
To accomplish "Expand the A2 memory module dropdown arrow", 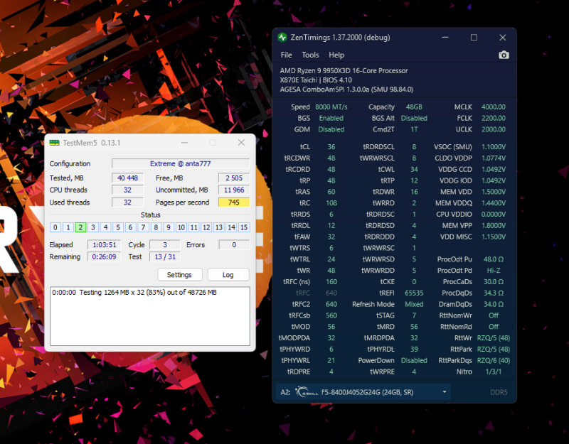I will click(444, 392).
